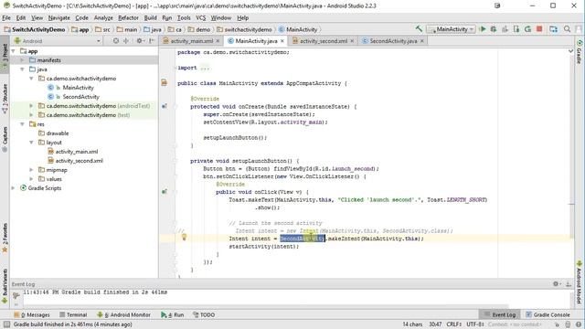Screen dimensions: 585x329
Task: Stop the app with red square icon
Action: pyautogui.click(x=539, y=28)
